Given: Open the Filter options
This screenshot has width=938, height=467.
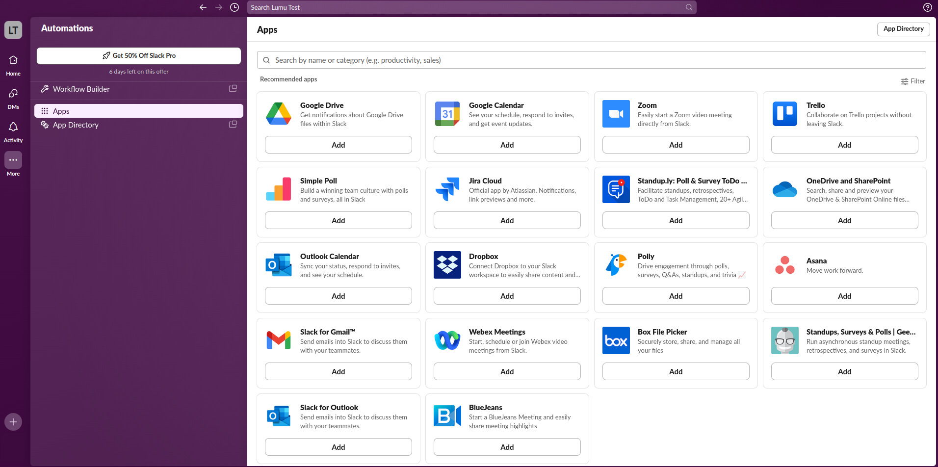Looking at the screenshot, I should pos(913,81).
